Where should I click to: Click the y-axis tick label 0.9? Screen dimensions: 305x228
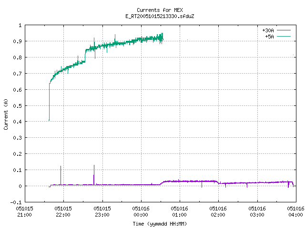click(17, 41)
